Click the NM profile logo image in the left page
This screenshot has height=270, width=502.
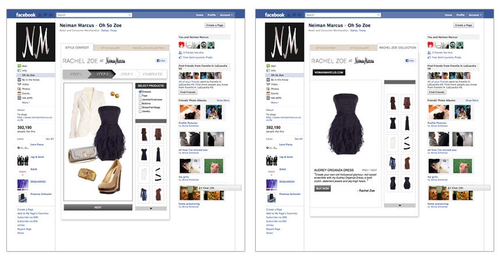(x=36, y=42)
